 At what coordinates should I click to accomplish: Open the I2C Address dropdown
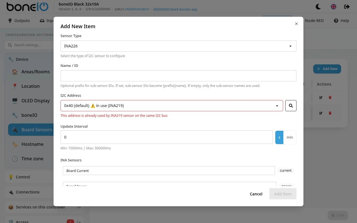(x=172, y=106)
